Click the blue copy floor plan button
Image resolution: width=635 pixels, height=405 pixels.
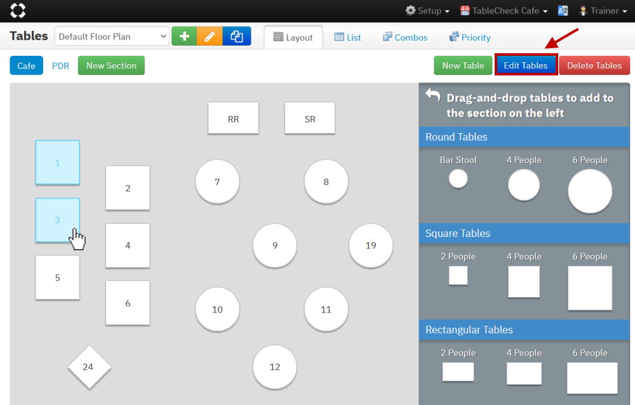coord(236,36)
